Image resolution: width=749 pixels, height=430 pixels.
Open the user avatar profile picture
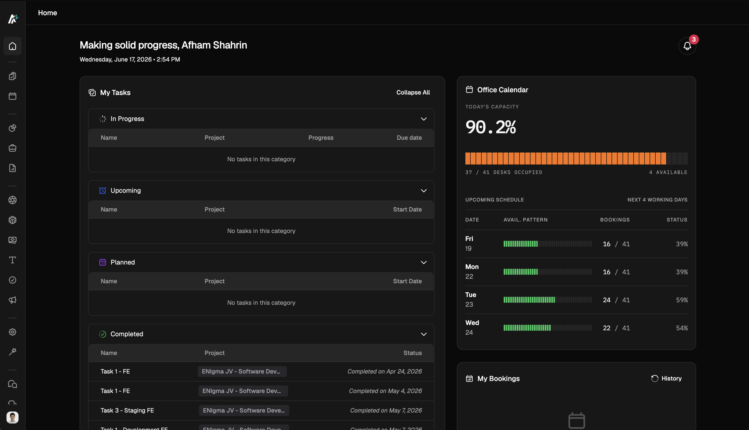tap(13, 417)
